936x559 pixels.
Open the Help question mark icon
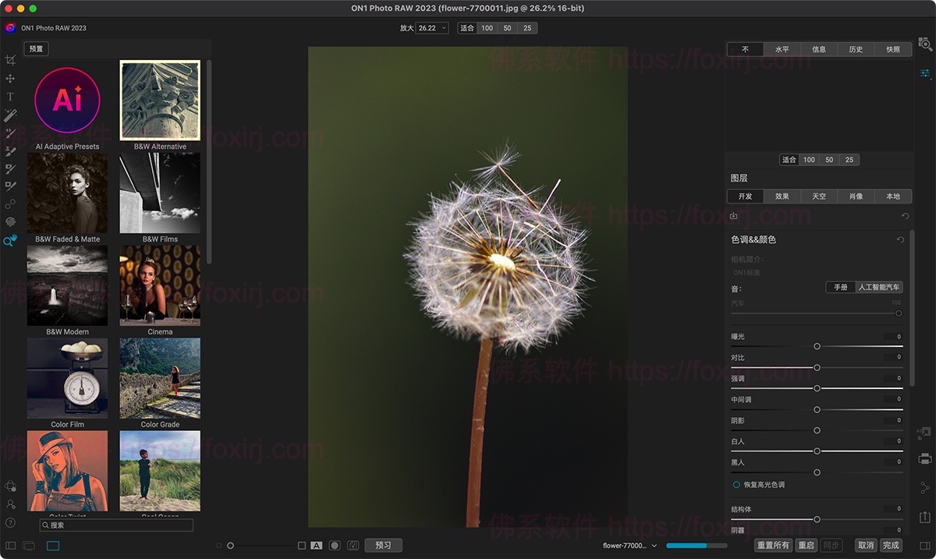pos(10,522)
